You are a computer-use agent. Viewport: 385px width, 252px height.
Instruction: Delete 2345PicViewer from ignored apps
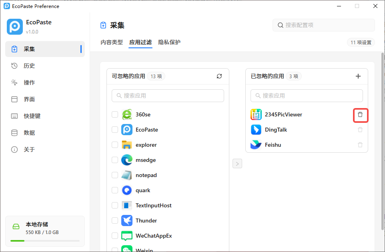click(x=360, y=114)
